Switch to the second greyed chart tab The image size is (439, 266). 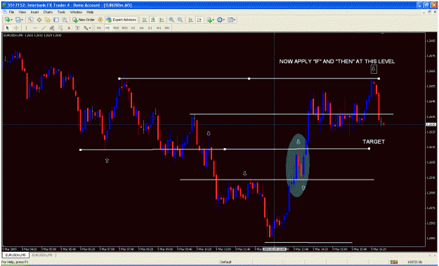tap(42, 255)
